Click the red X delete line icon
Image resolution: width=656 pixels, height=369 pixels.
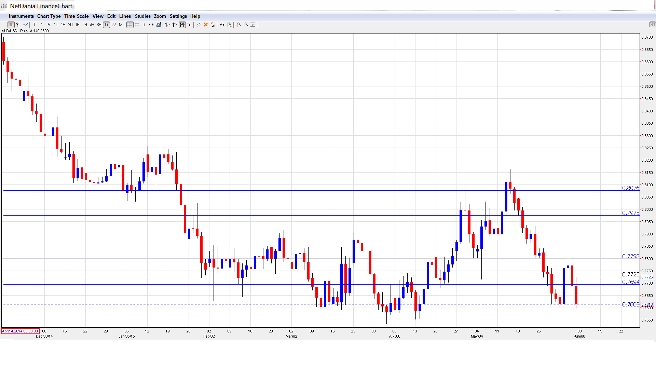(206, 25)
